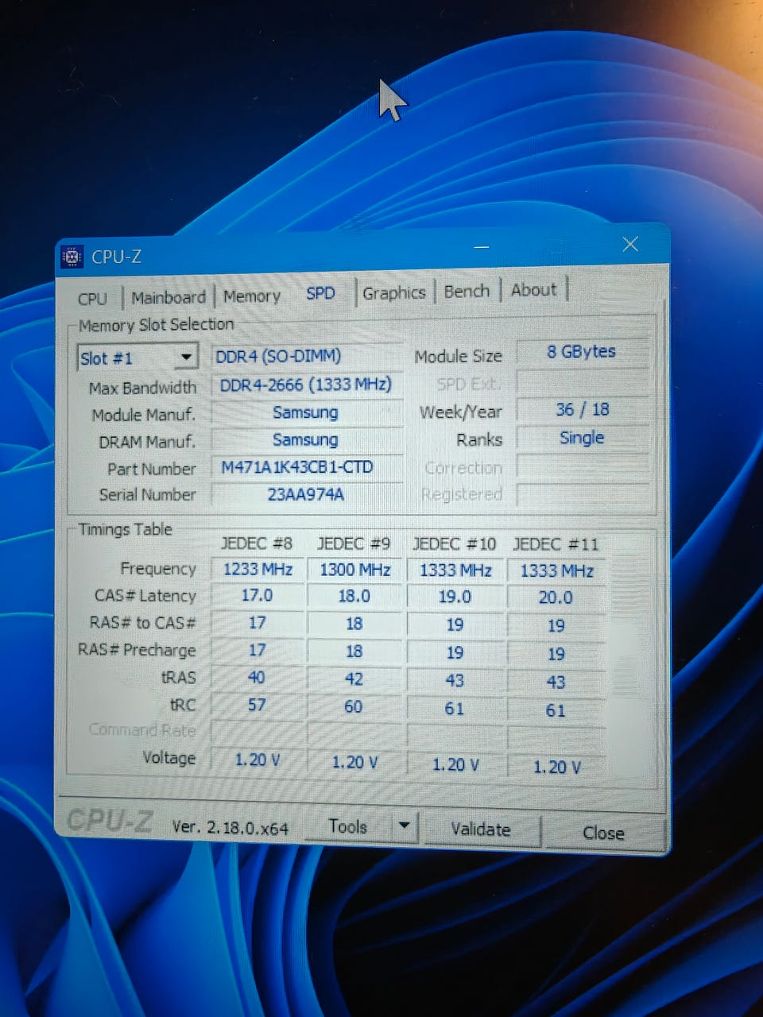Click the empty Registered field
The height and width of the screenshot is (1017, 763).
[582, 494]
